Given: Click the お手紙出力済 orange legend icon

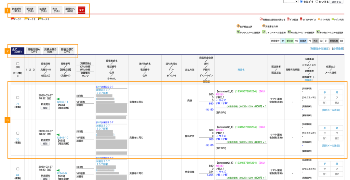Looking at the screenshot, I should point(238,26).
